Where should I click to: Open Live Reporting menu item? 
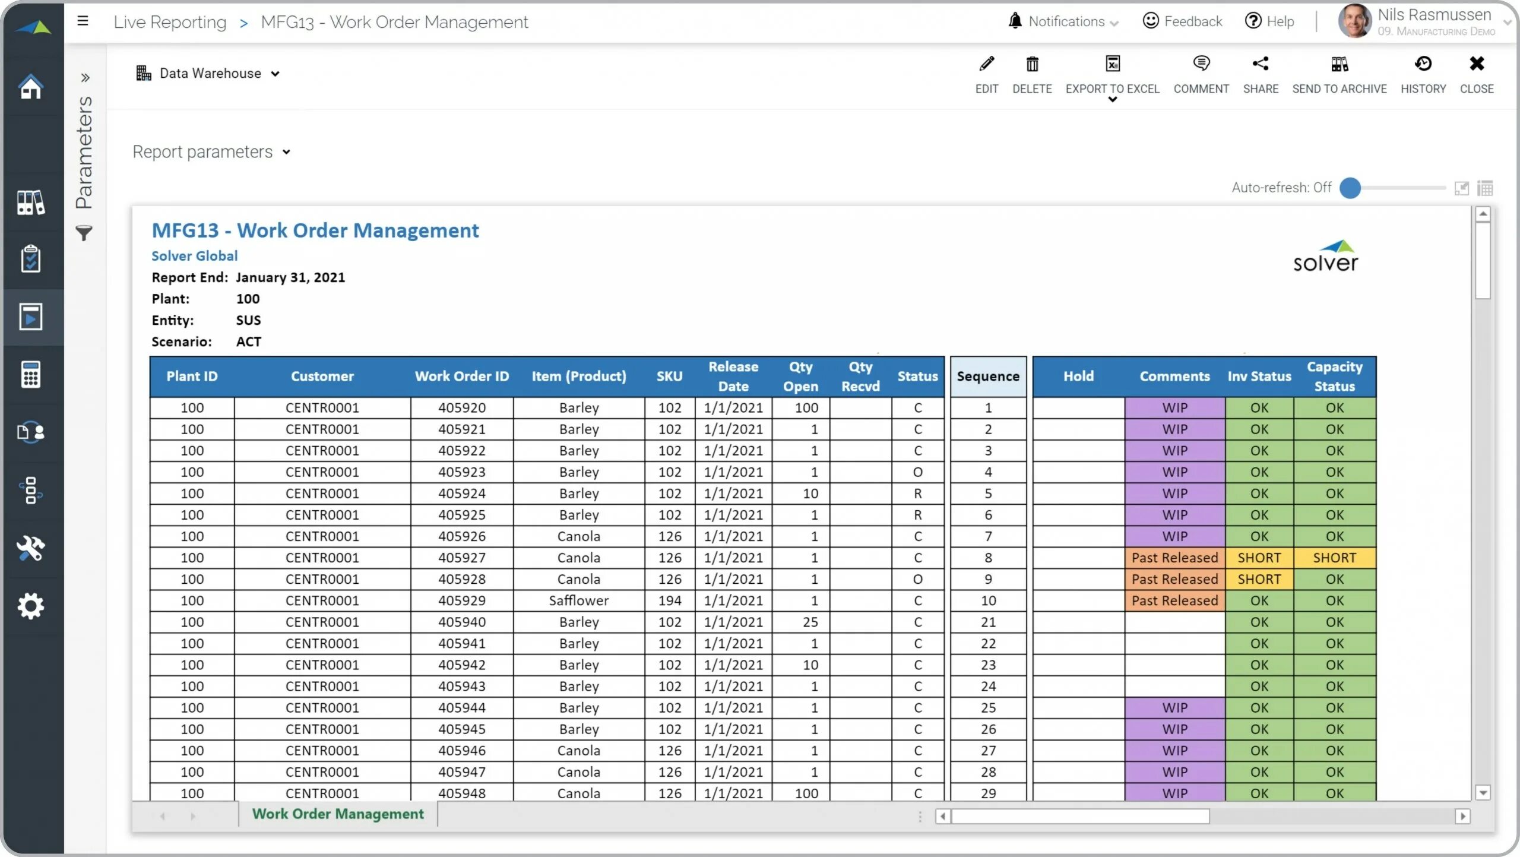pyautogui.click(x=169, y=22)
